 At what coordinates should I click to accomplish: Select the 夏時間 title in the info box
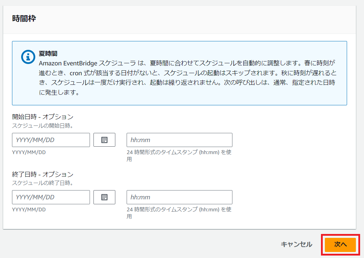click(48, 54)
